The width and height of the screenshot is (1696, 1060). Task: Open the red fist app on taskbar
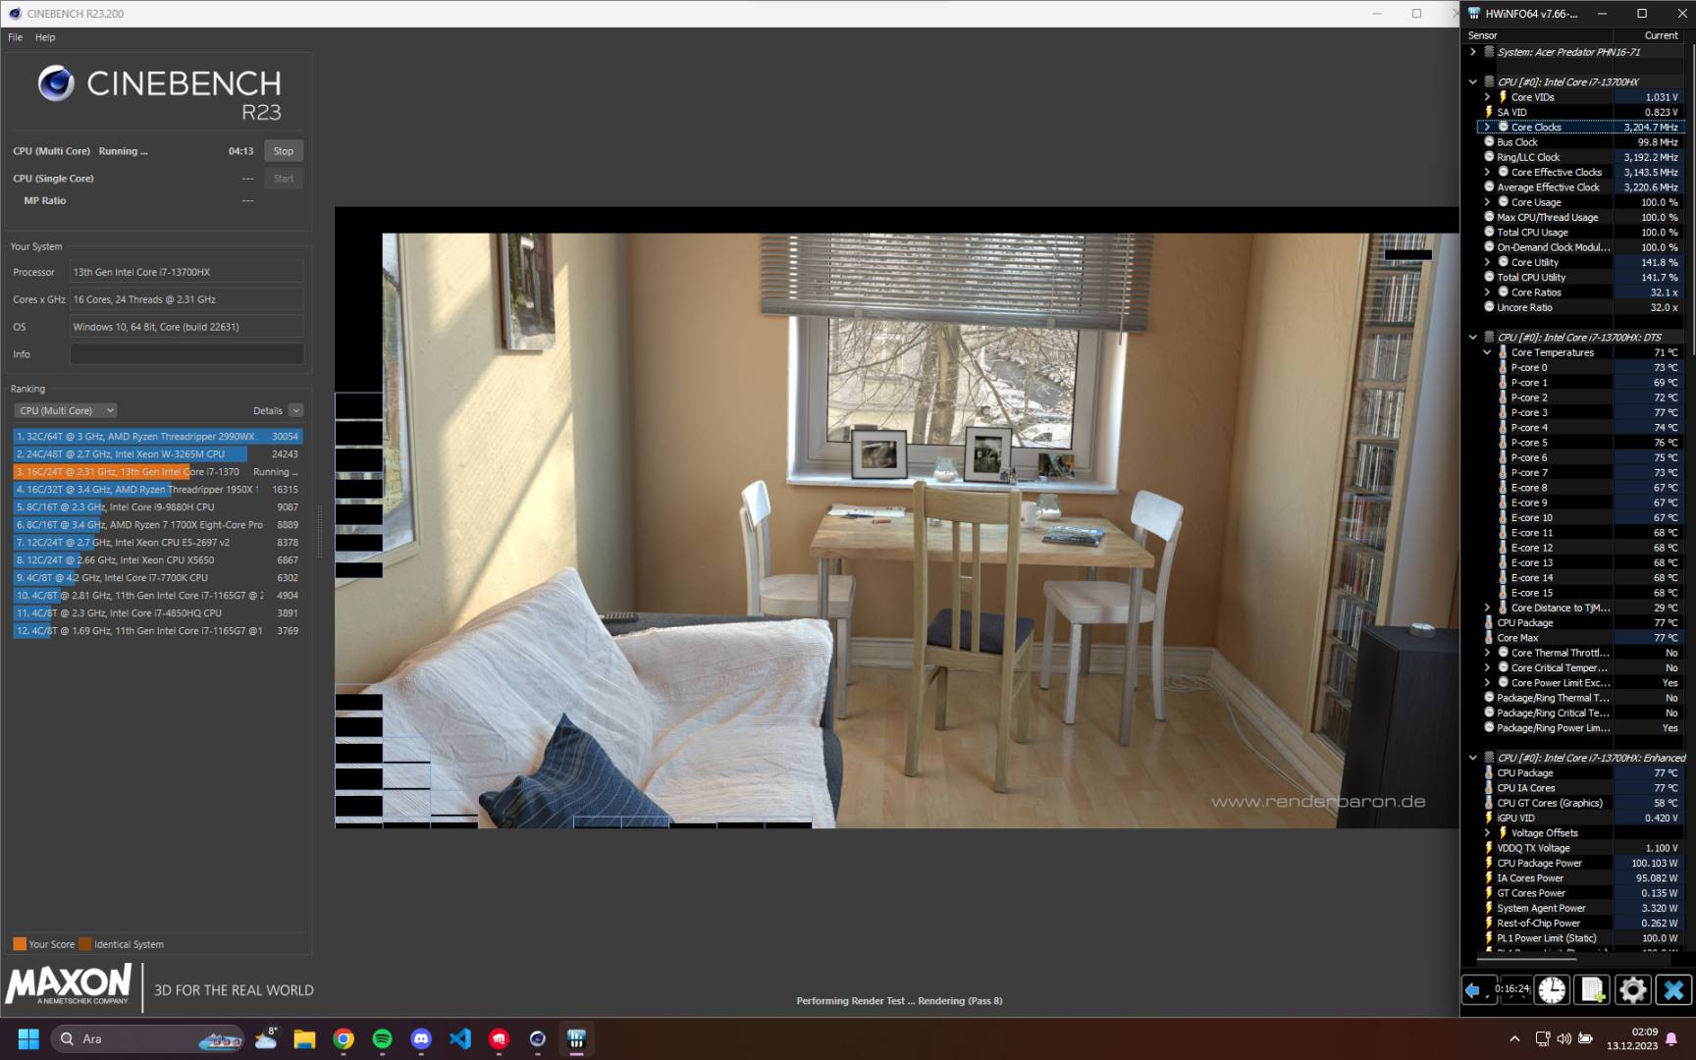499,1038
